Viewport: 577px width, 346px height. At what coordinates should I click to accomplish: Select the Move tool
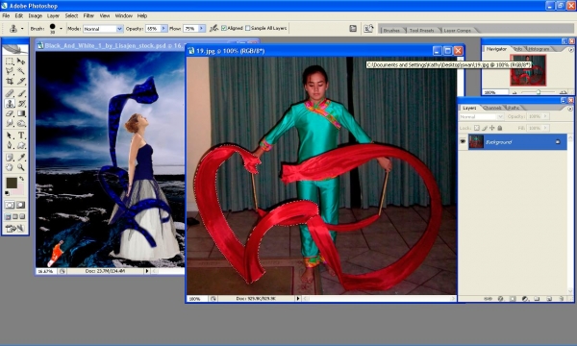[x=21, y=62]
